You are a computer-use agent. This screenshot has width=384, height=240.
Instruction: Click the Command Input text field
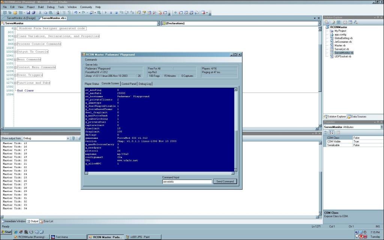186,181
